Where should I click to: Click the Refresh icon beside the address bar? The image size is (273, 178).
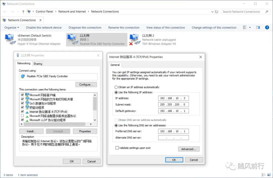coord(217,12)
